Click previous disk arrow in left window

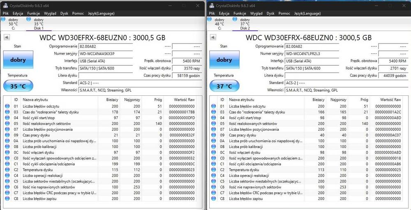(x=7, y=37)
